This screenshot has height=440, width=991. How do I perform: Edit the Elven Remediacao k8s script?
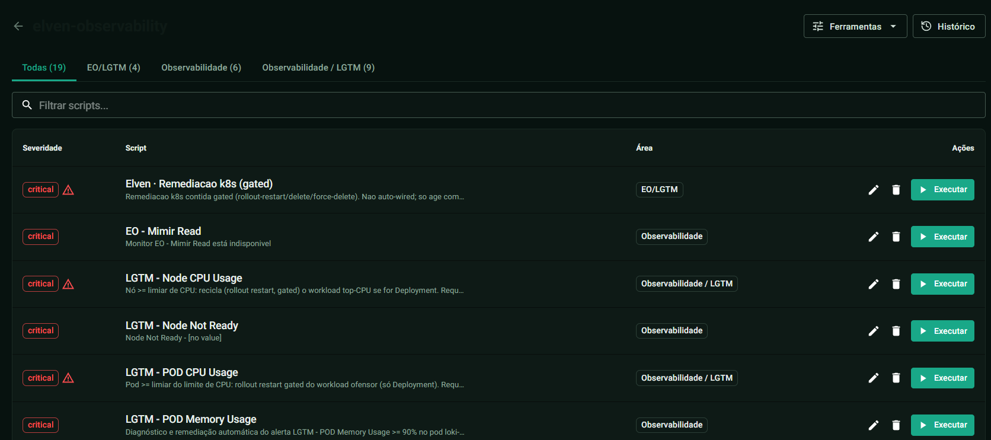coord(873,190)
